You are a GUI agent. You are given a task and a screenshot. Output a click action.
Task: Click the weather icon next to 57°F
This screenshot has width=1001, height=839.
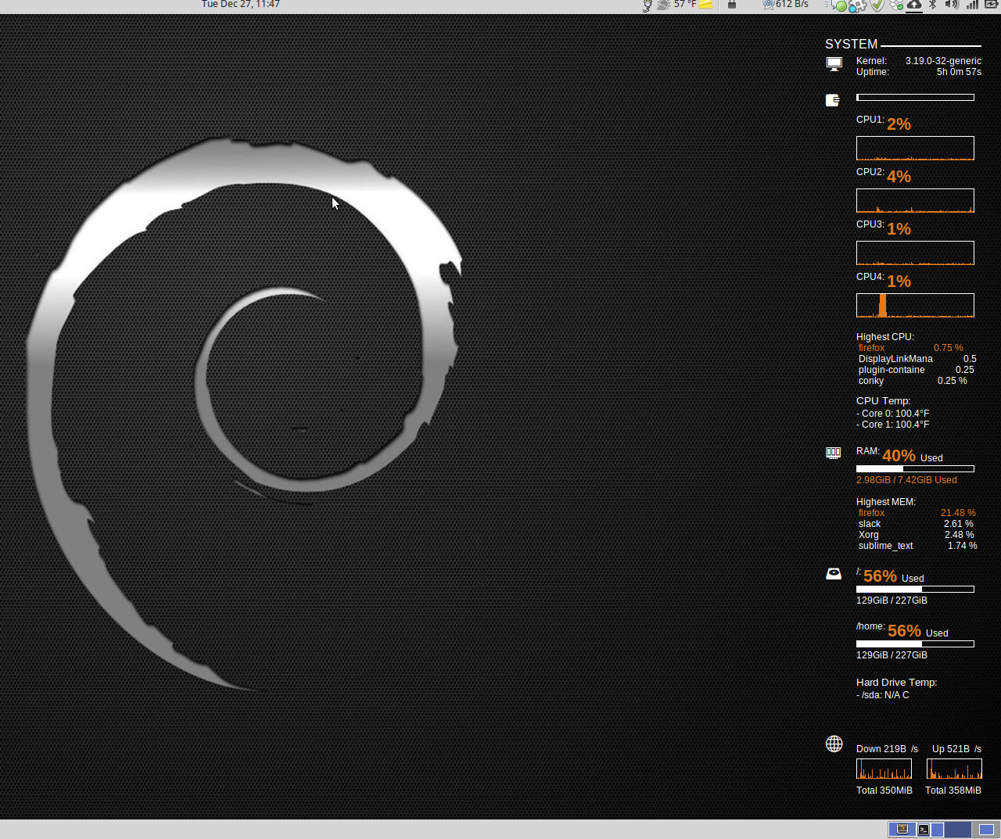point(662,5)
